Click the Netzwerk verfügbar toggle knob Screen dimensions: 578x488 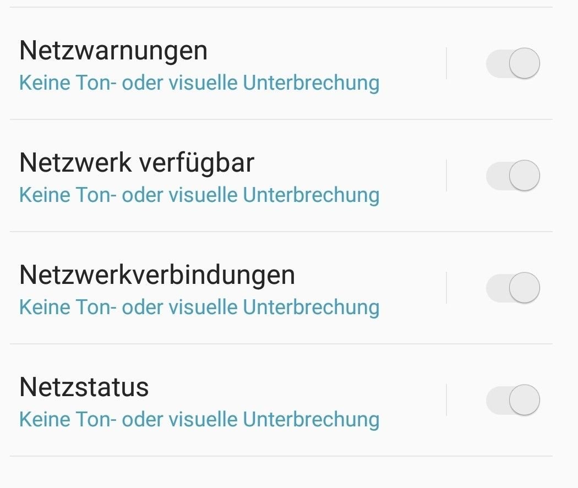click(x=525, y=176)
